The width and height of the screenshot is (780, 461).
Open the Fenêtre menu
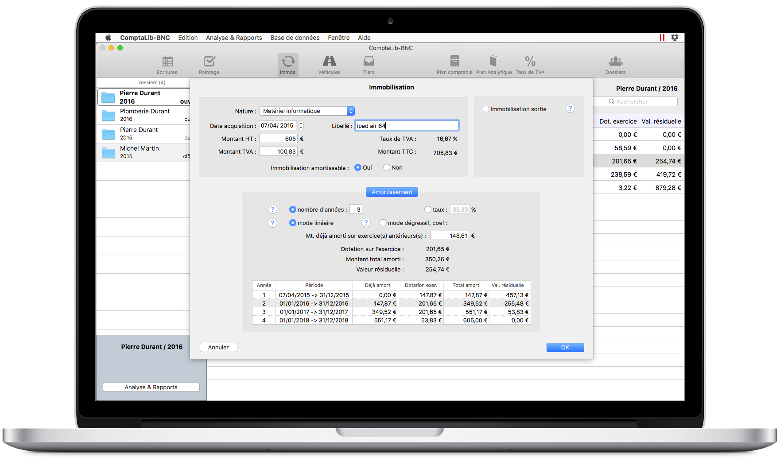(339, 38)
